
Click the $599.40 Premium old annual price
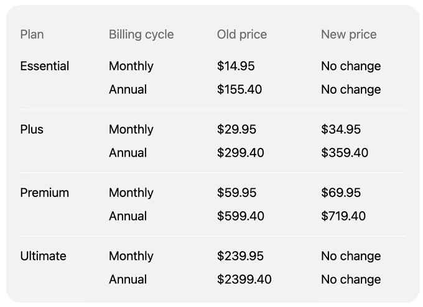(x=240, y=216)
